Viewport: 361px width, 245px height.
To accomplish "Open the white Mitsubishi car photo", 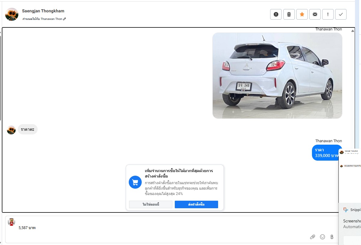I will point(277,75).
